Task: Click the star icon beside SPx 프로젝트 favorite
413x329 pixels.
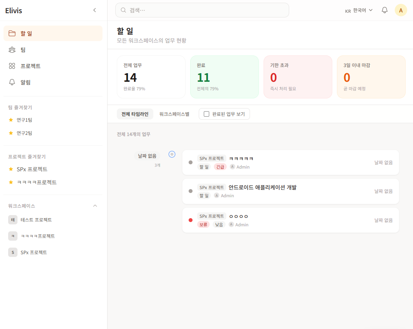Action: click(x=11, y=169)
